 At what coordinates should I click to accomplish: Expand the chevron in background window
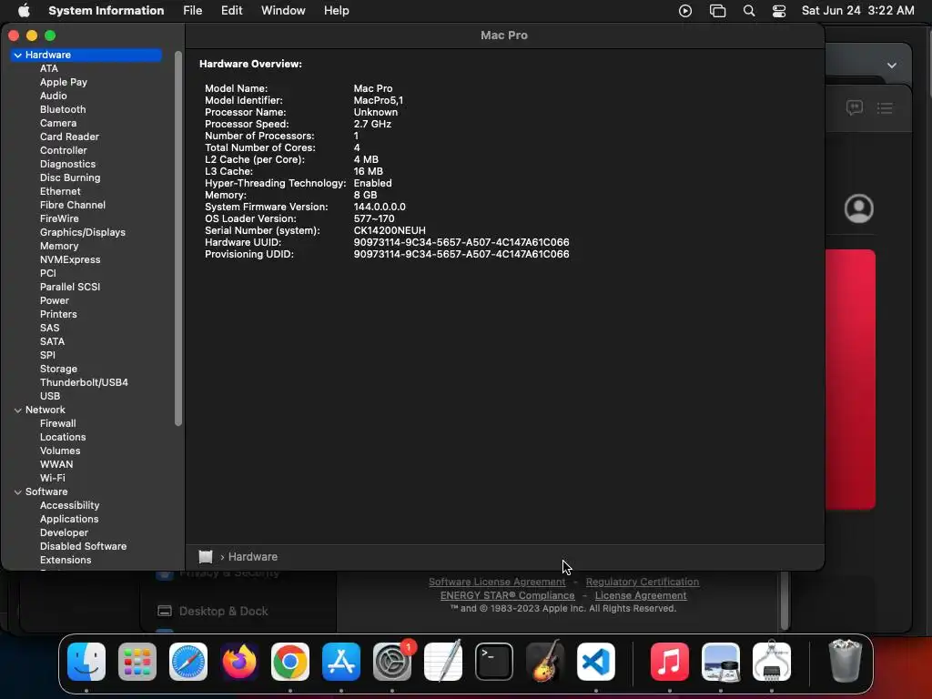pyautogui.click(x=892, y=66)
